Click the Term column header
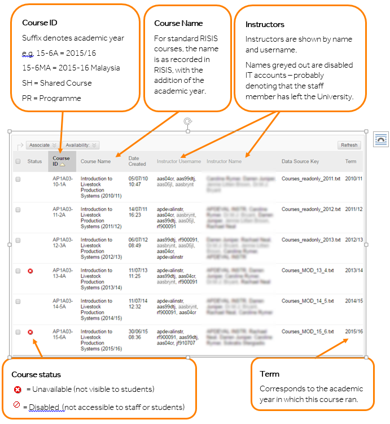Screen dimensions: 390x424 coord(350,161)
